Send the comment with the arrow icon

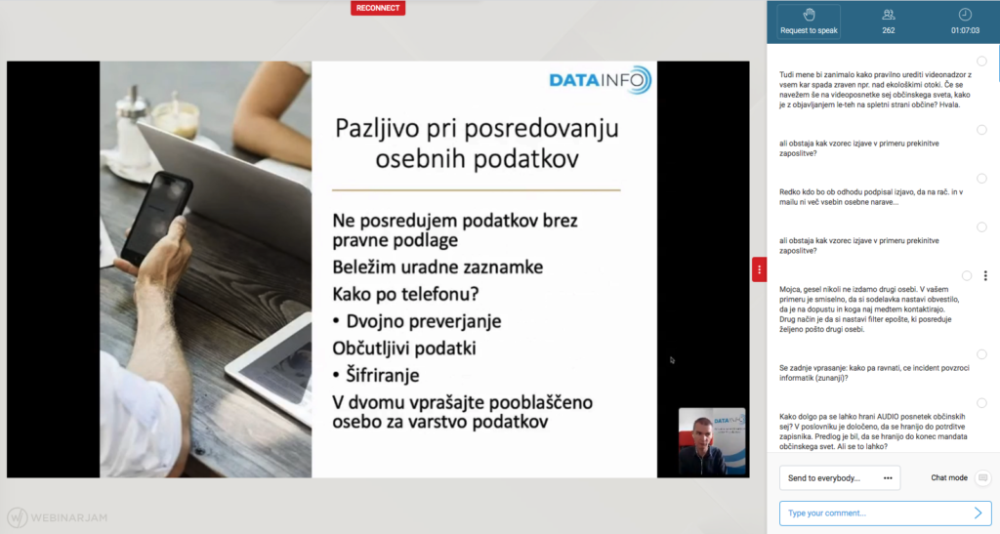979,513
